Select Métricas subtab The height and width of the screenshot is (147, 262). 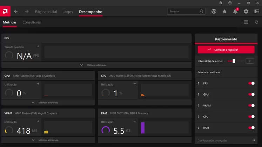coord(10,22)
